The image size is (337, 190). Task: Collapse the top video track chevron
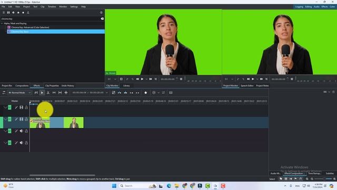5,107
